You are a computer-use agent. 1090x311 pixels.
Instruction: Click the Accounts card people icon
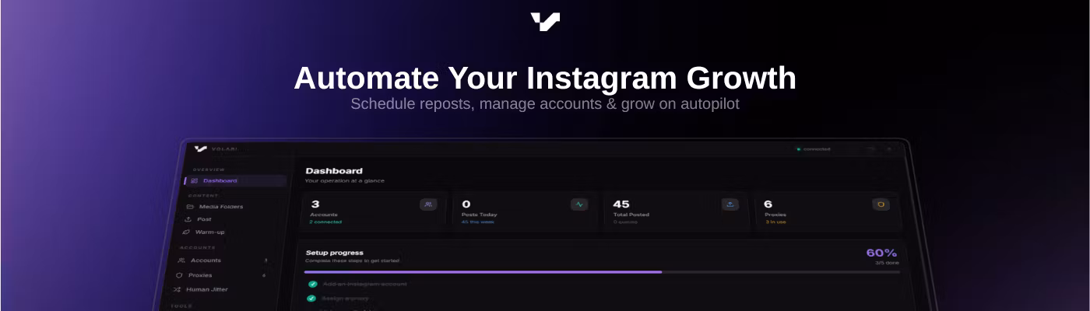click(428, 204)
